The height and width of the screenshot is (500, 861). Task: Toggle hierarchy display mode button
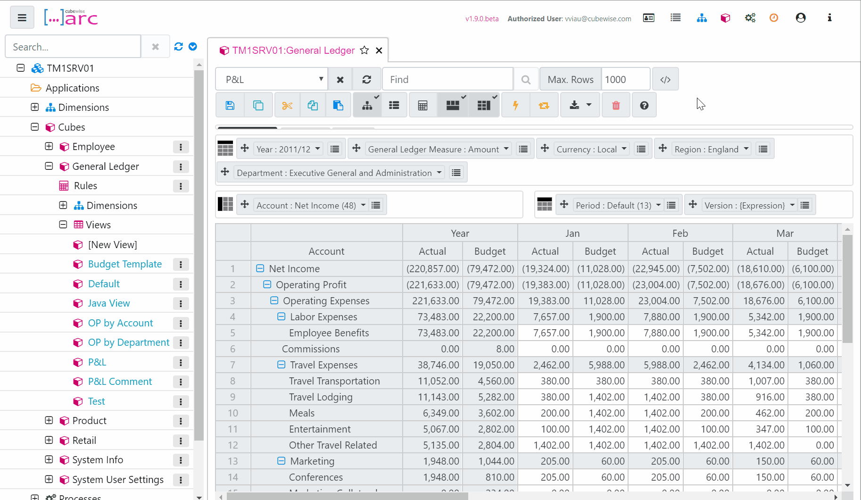367,106
